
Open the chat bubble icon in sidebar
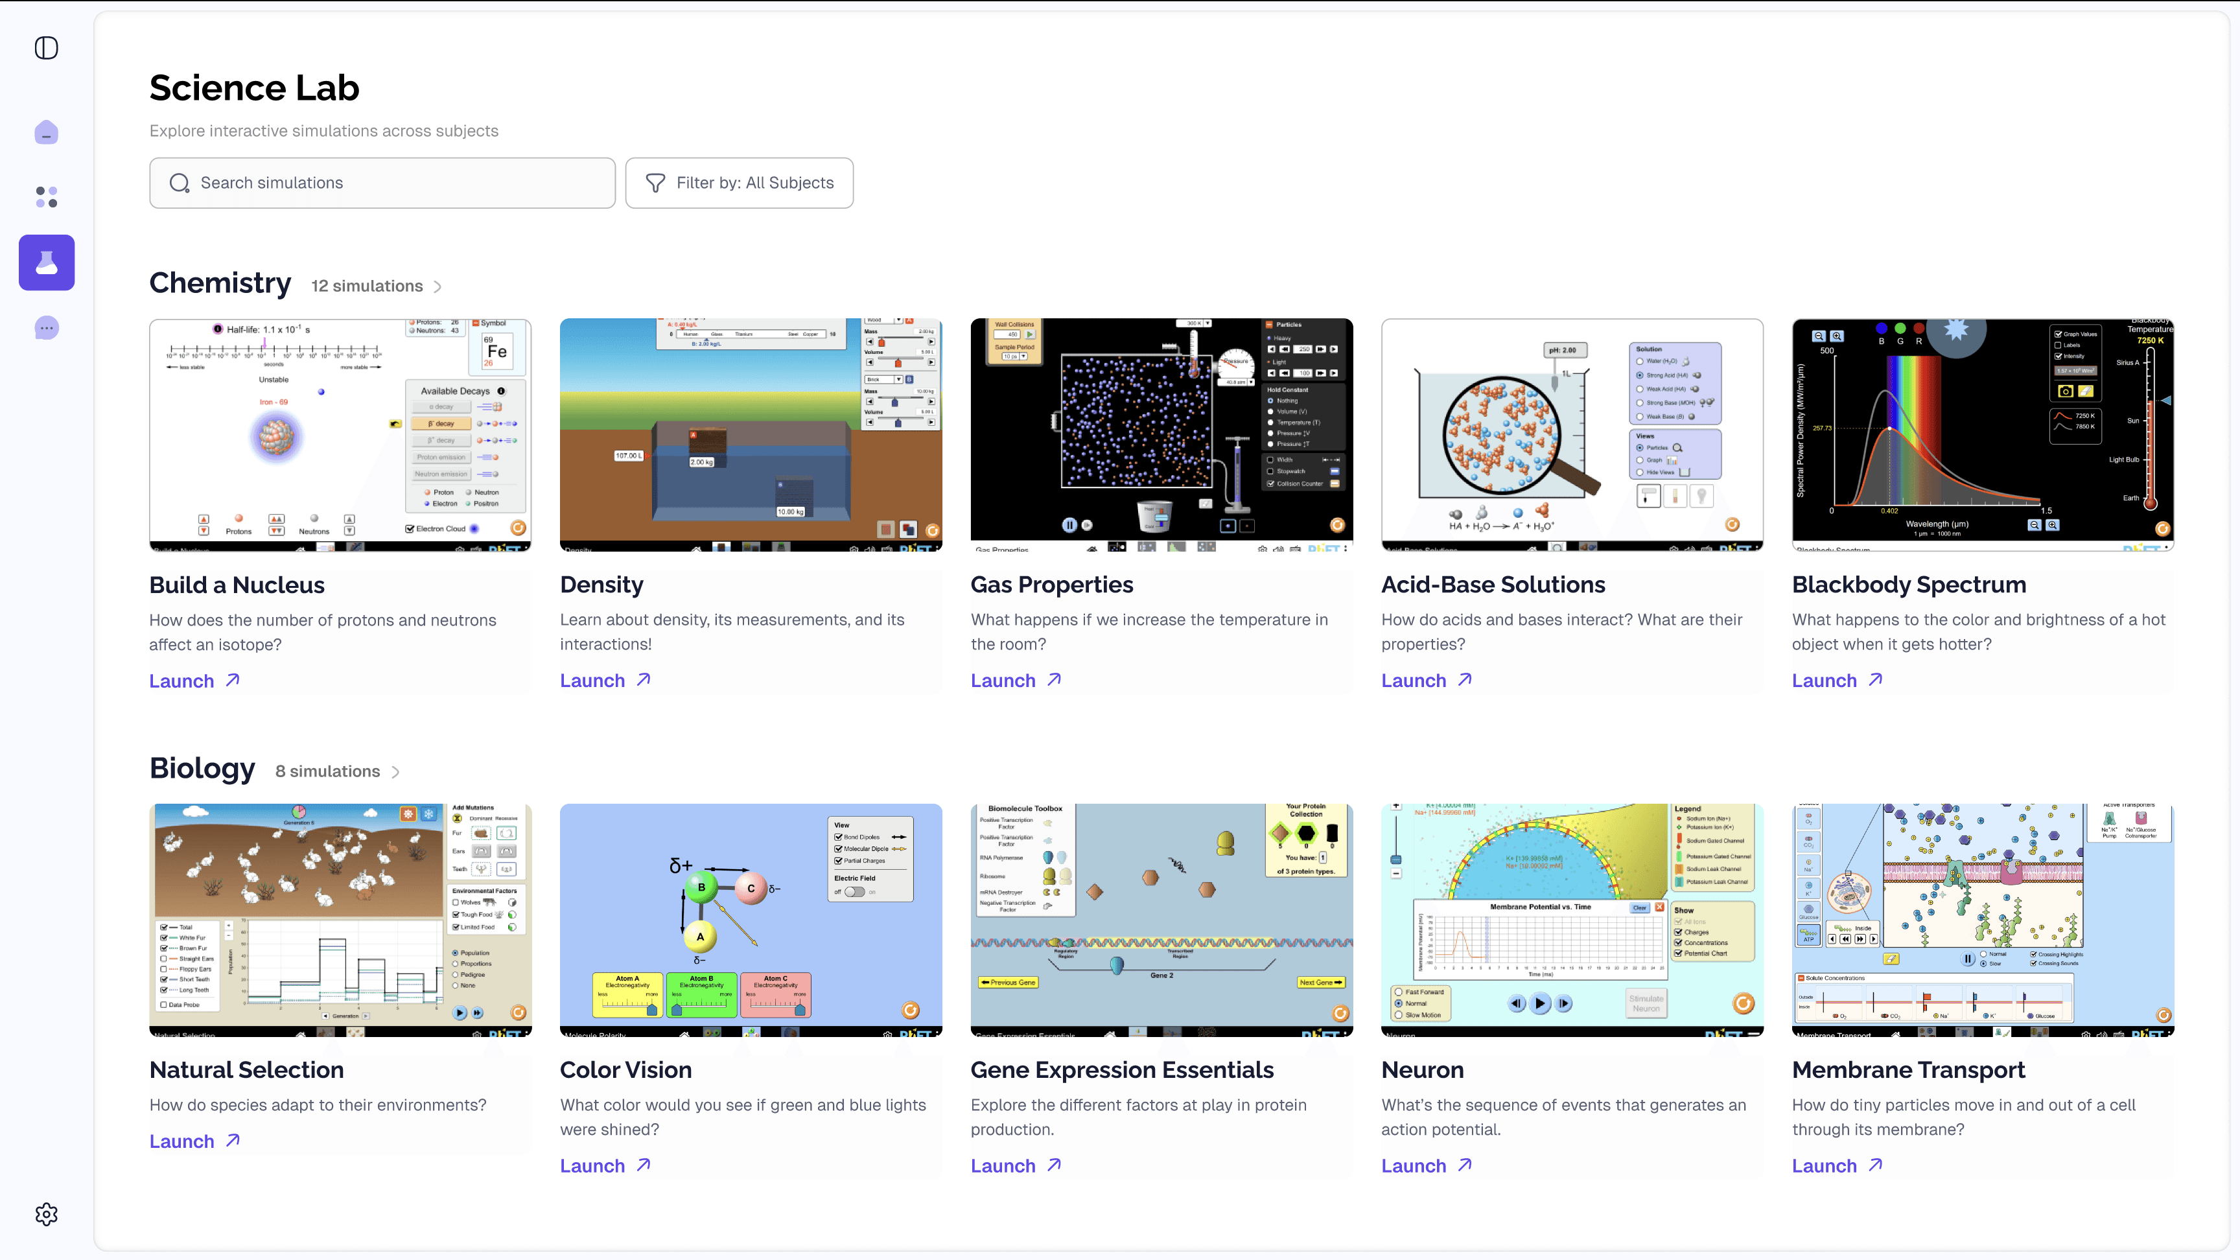pyautogui.click(x=46, y=328)
